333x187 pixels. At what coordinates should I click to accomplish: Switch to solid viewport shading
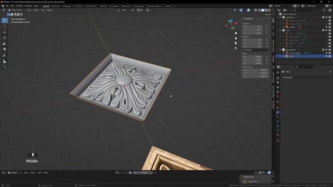point(263,10)
